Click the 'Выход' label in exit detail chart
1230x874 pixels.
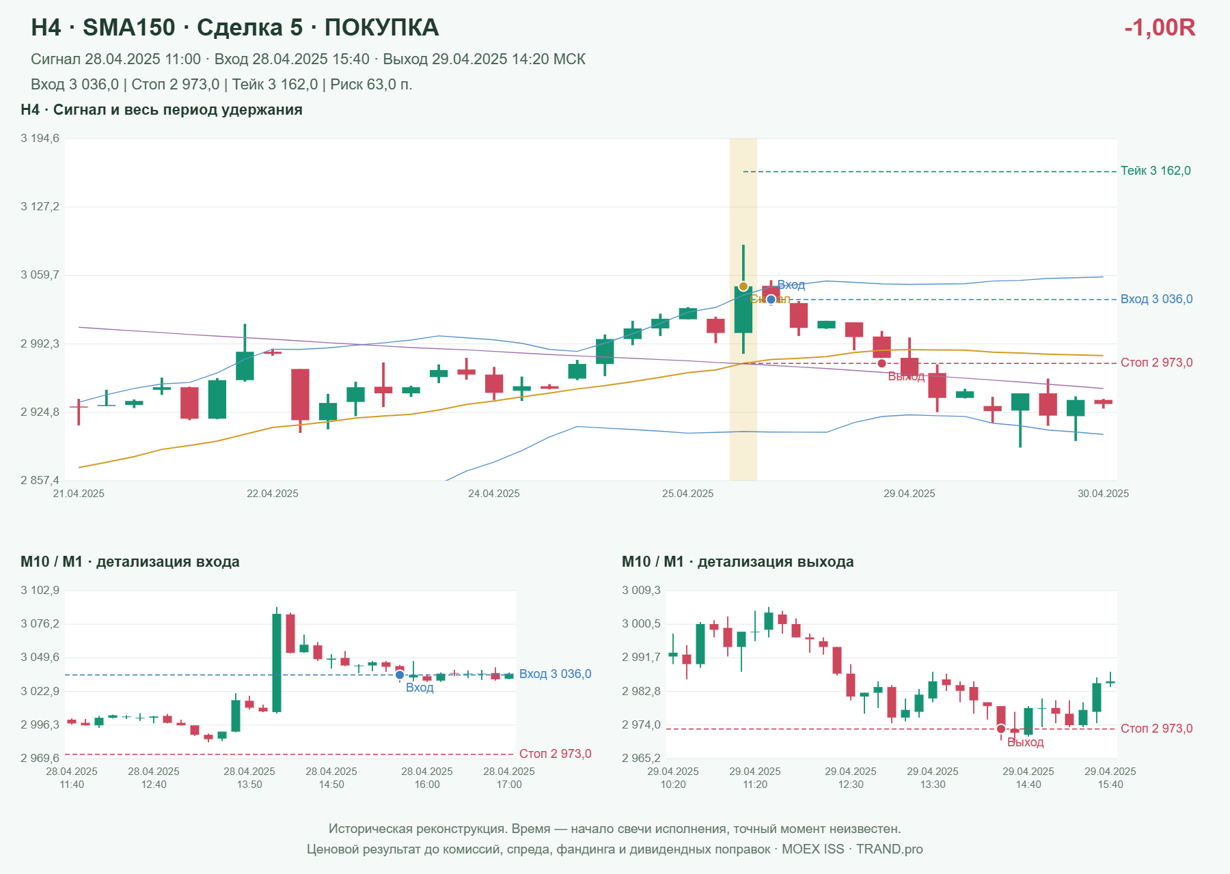tap(1025, 742)
